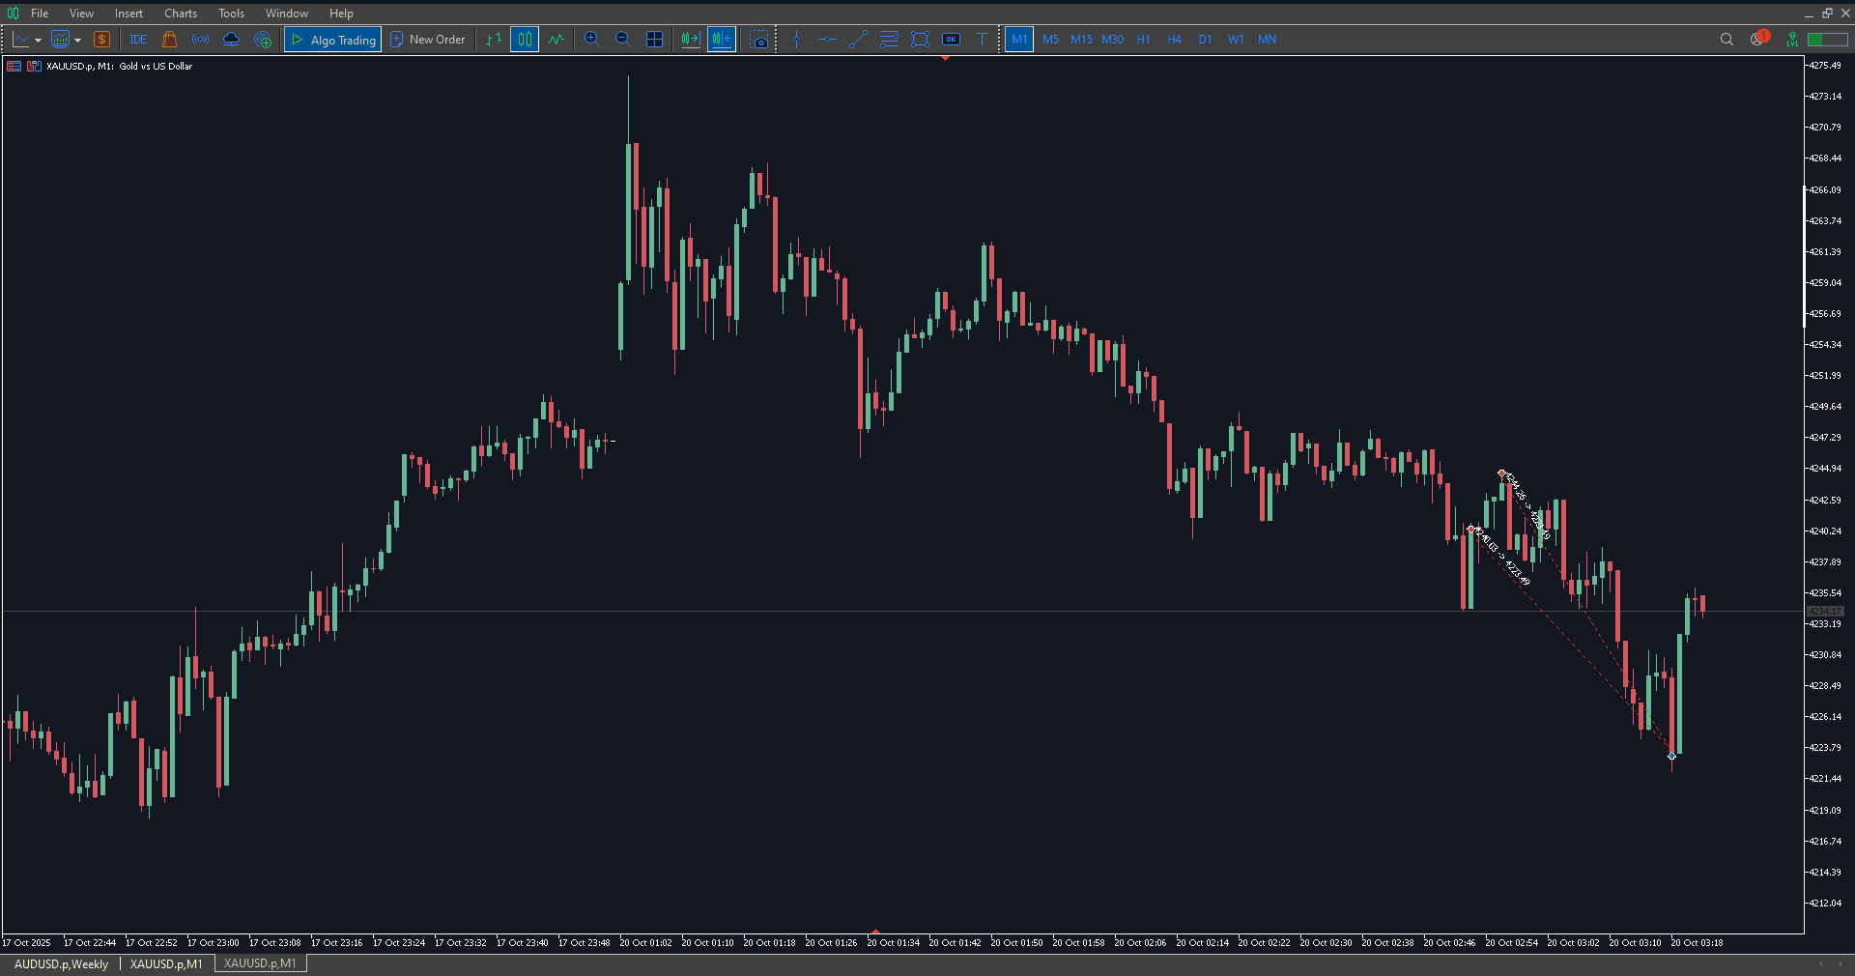Viewport: 1855px width, 976px height.
Task: Select the trendline drawing tool
Action: [858, 40]
